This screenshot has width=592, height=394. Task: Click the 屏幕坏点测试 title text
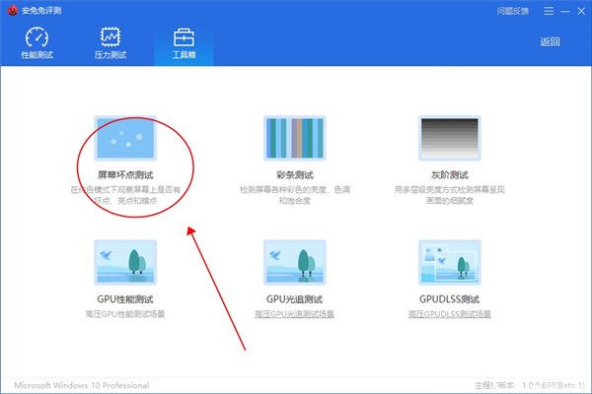coord(125,175)
